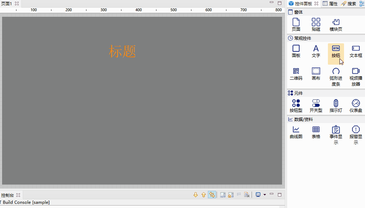Toggle the console bidirectional arrows button
Screen dimensions: 365x208
(212, 195)
